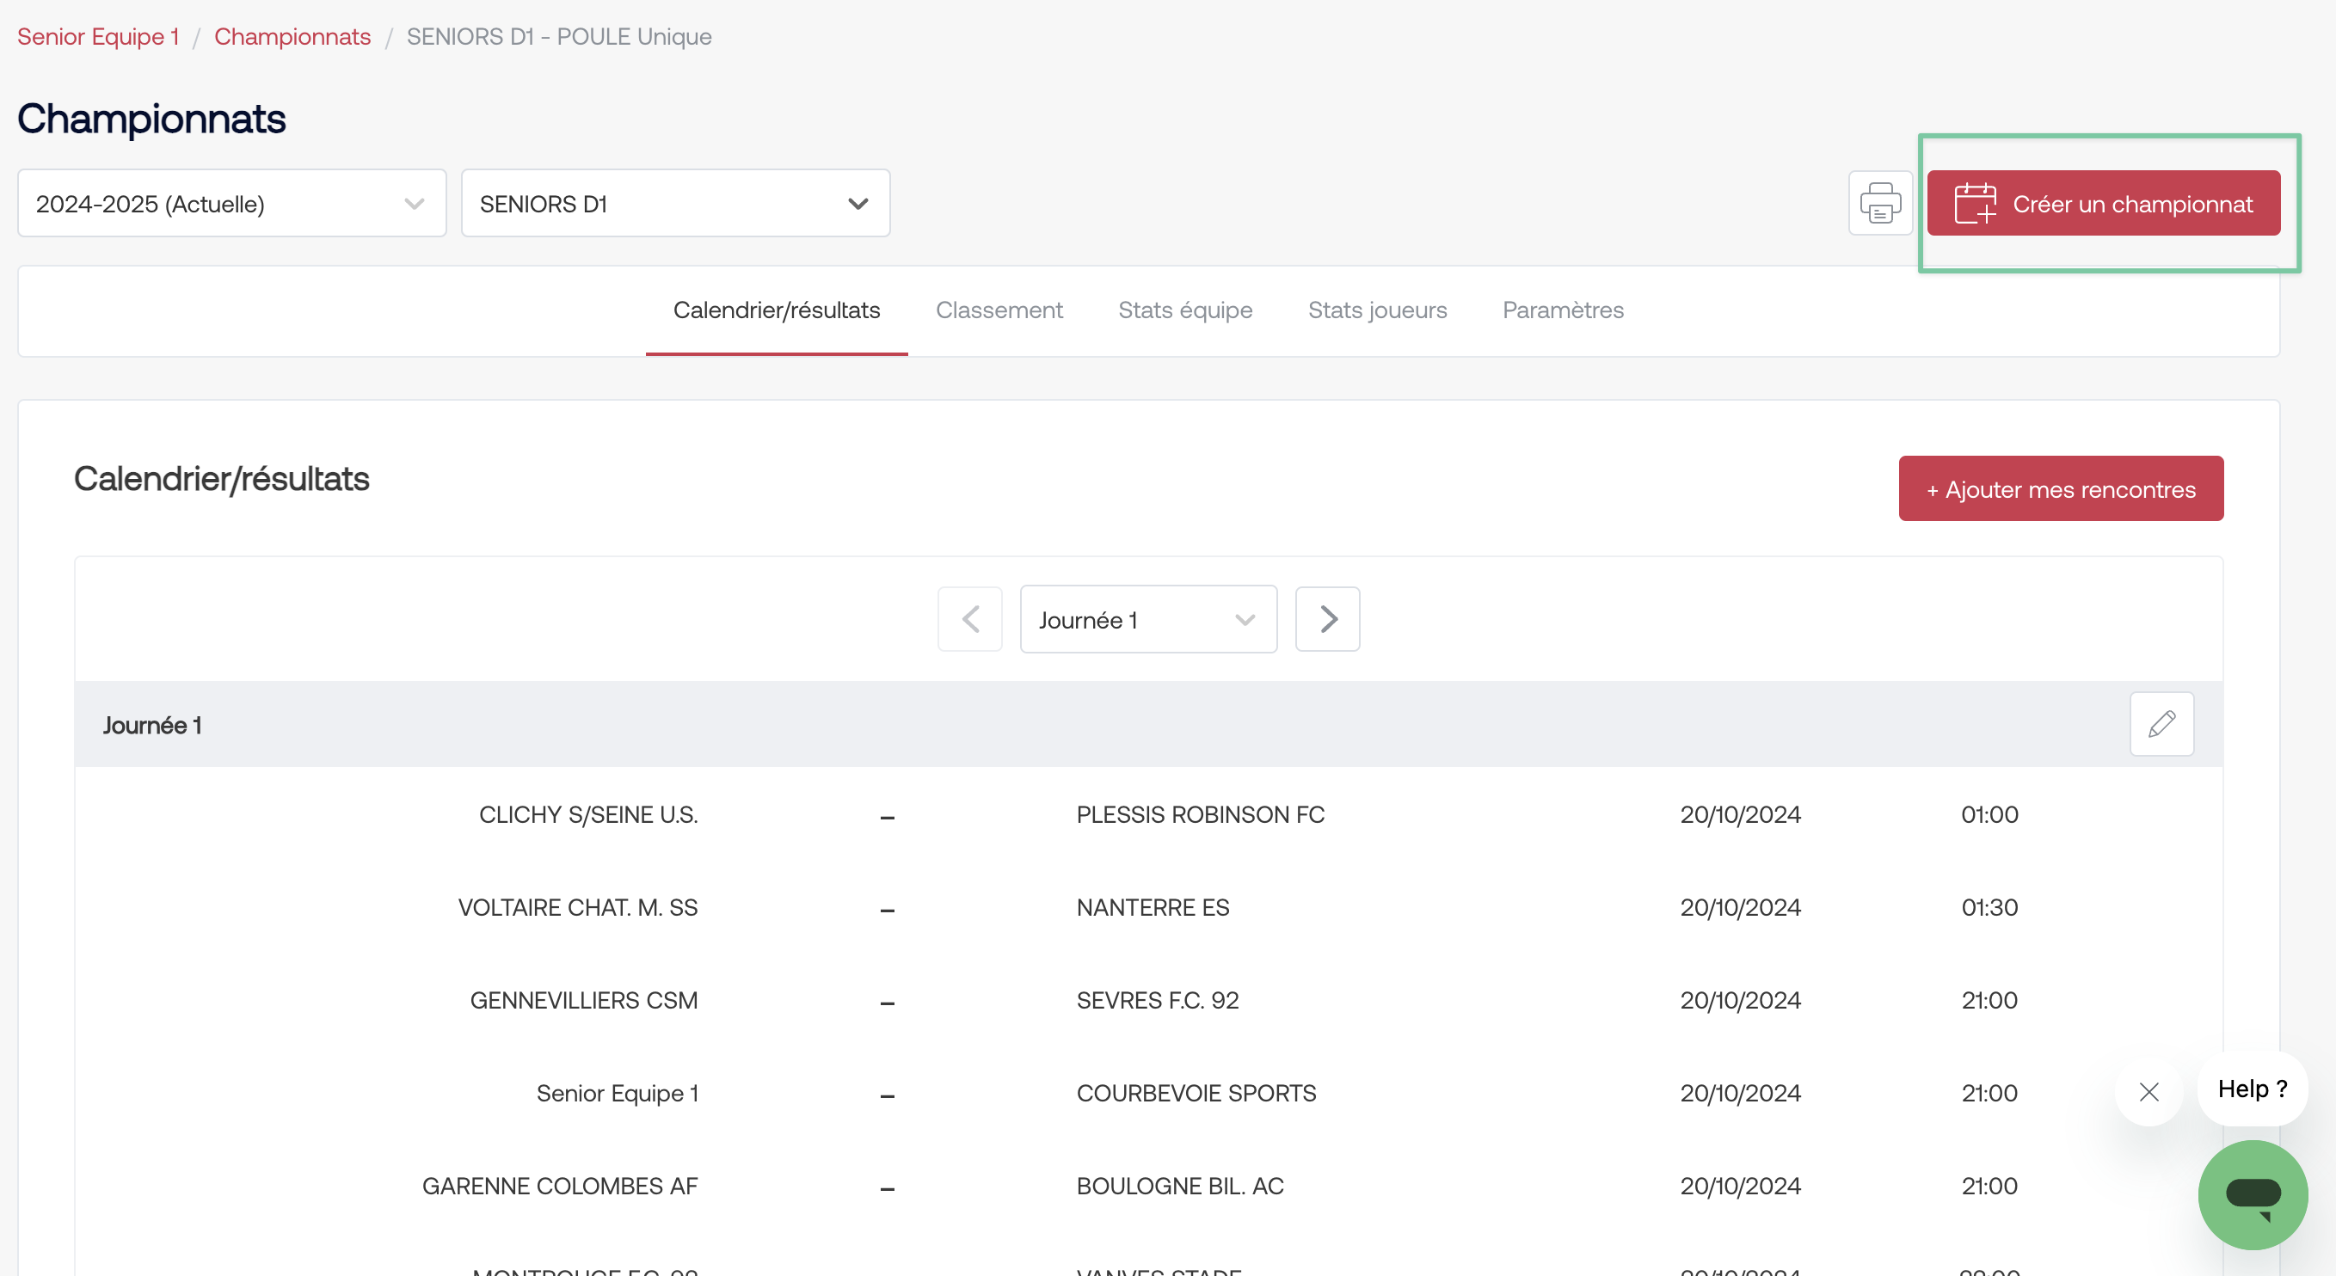Image resolution: width=2336 pixels, height=1276 pixels.
Task: Open the green chat bubble widget
Action: click(2252, 1194)
